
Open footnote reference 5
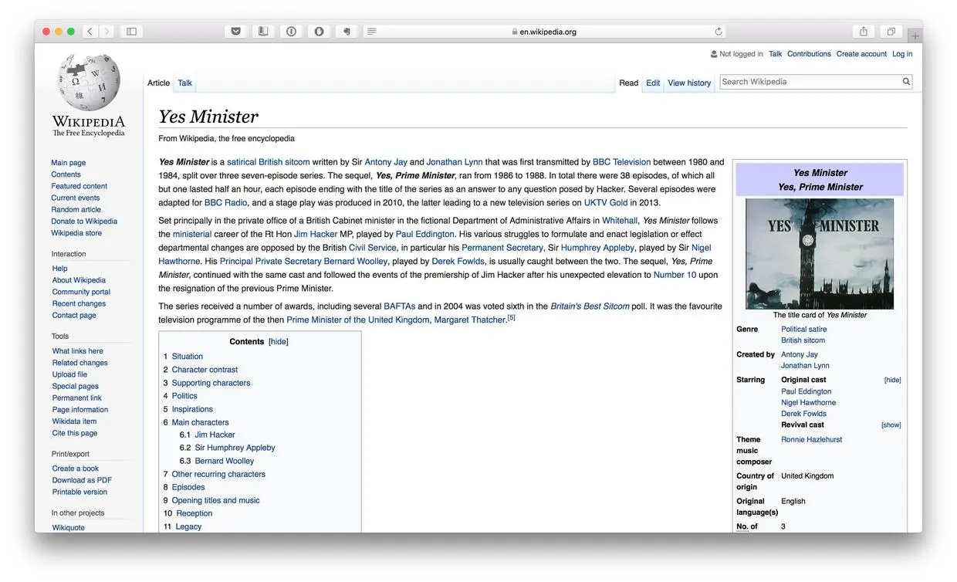[511, 317]
